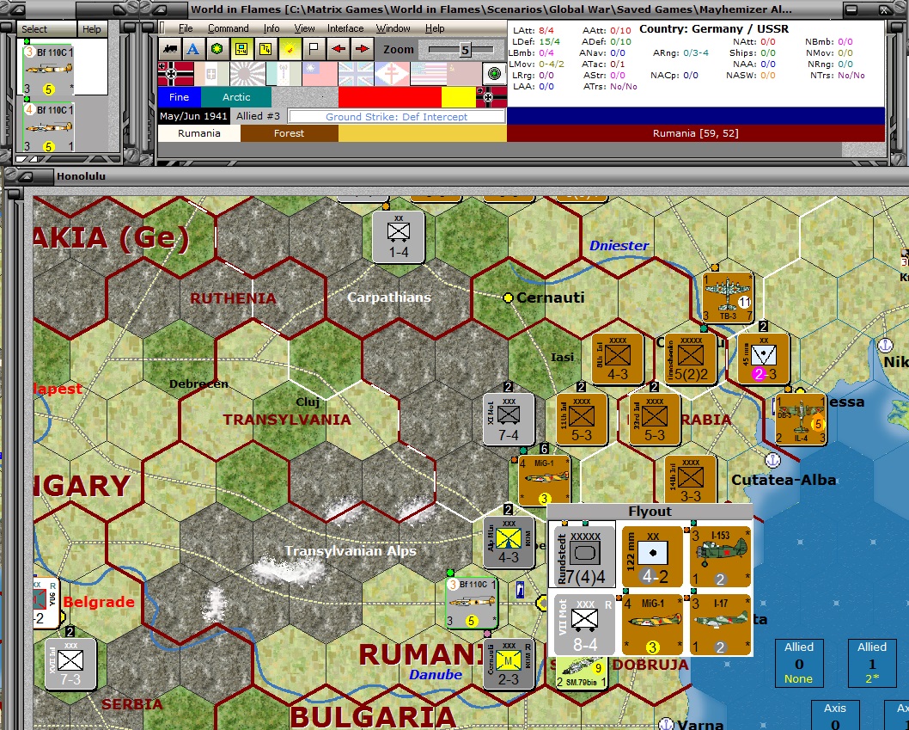Select the British Union Jack flag

pos(356,74)
